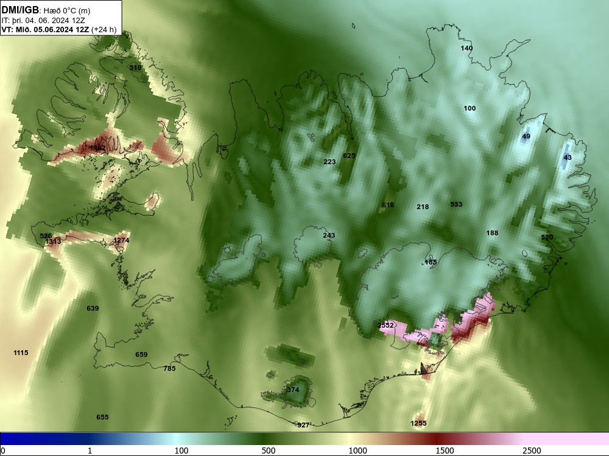Click the map value '520' in the east

point(547,237)
